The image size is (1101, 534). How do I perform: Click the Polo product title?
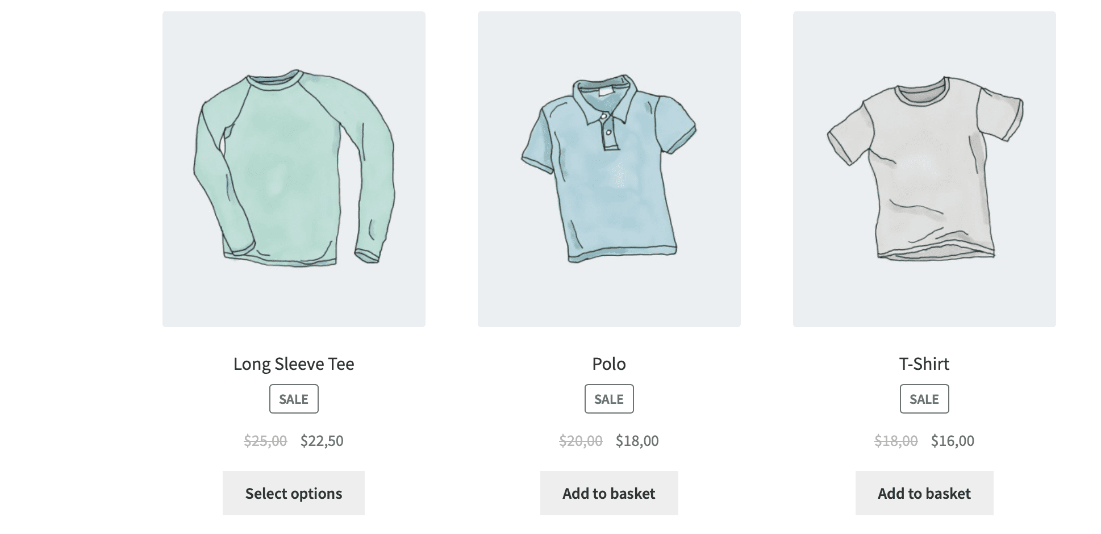pos(609,364)
